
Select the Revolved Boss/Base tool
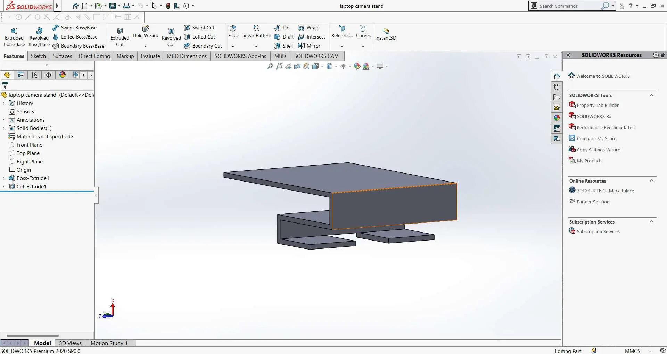click(39, 37)
